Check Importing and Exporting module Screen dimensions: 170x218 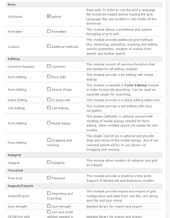[x=49, y=193]
